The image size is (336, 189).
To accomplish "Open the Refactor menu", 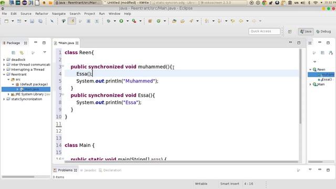I will [42, 14].
